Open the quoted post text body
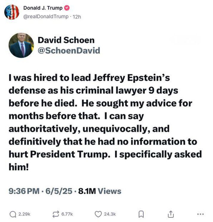Image resolution: width=213 pixels, height=222 pixels. coord(105,122)
